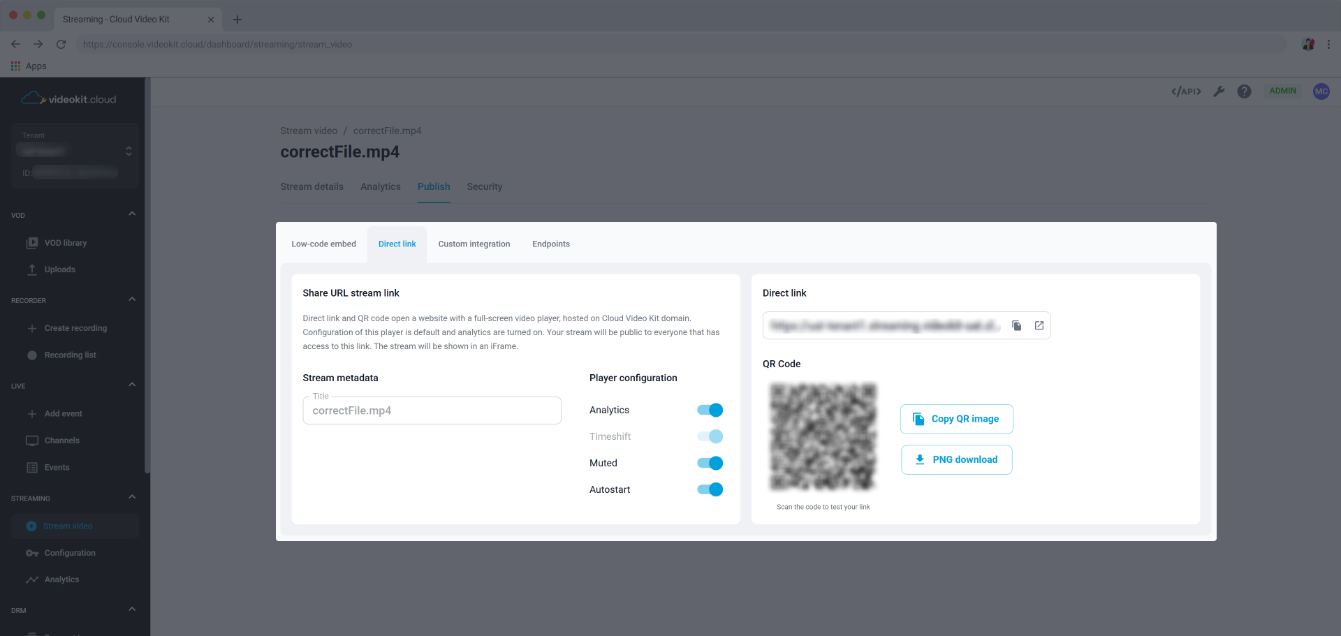Image resolution: width=1341 pixels, height=636 pixels.
Task: Toggle the Analytics player switch
Action: pyautogui.click(x=710, y=411)
